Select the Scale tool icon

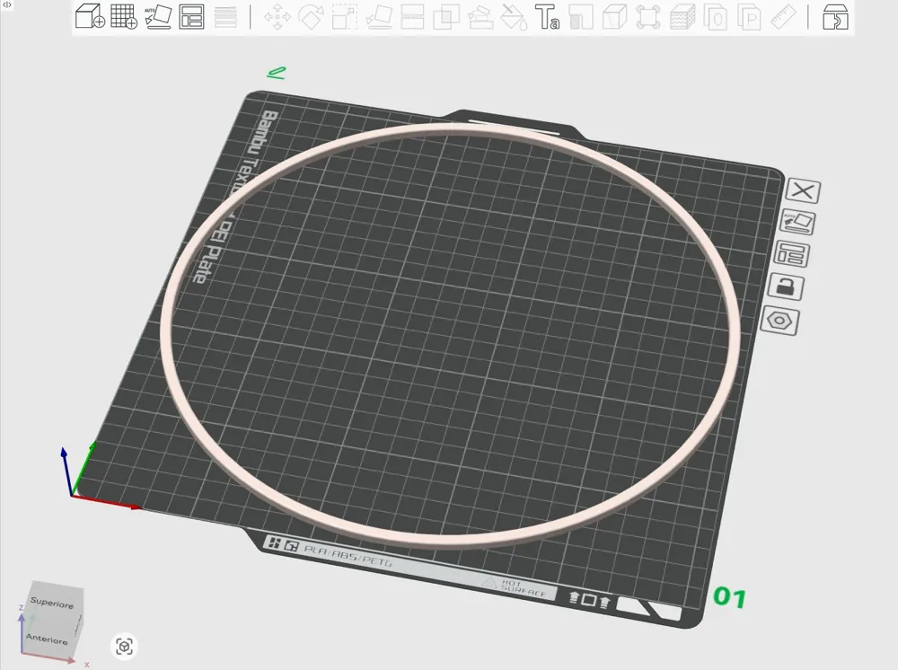pyautogui.click(x=345, y=17)
